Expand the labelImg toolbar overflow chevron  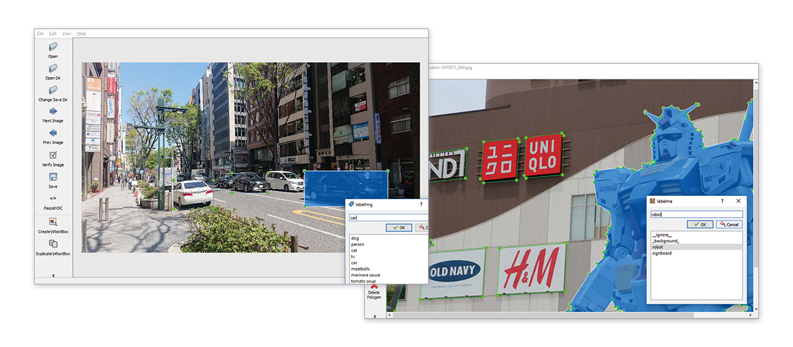[x=53, y=276]
